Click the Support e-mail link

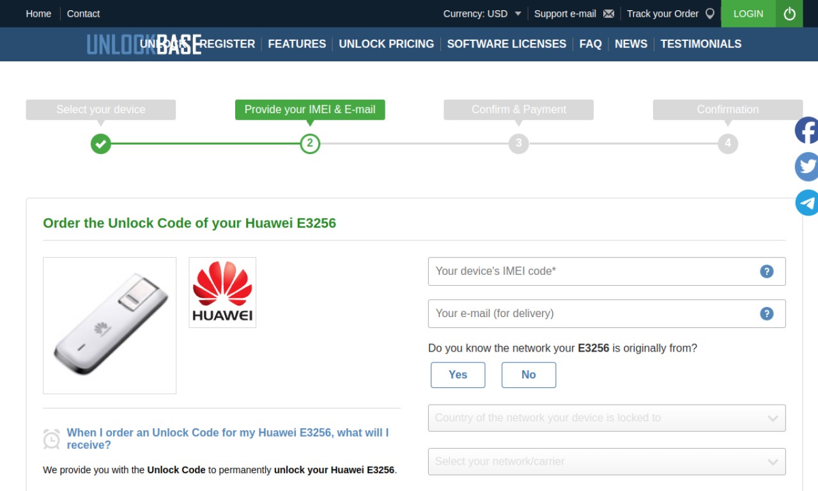pos(565,13)
